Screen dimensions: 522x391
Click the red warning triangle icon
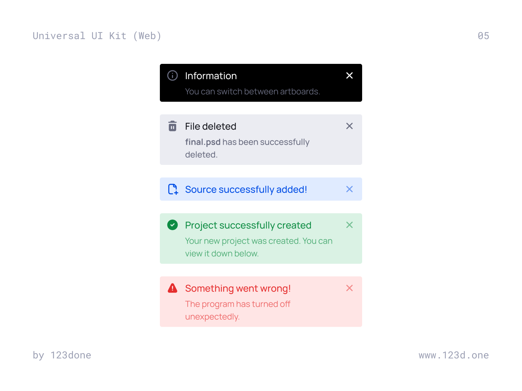[x=173, y=288]
